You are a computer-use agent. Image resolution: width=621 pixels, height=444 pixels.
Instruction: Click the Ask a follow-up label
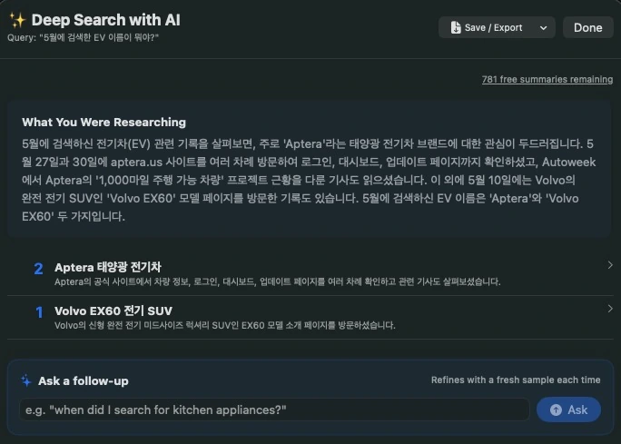tap(84, 381)
